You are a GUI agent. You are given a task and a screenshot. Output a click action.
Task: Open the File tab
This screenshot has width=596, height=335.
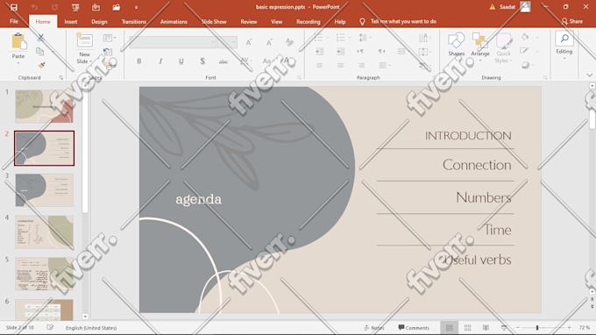click(14, 22)
